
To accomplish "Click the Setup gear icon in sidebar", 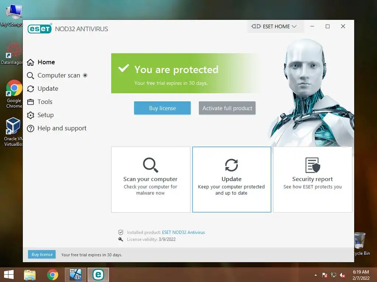I will (x=30, y=115).
